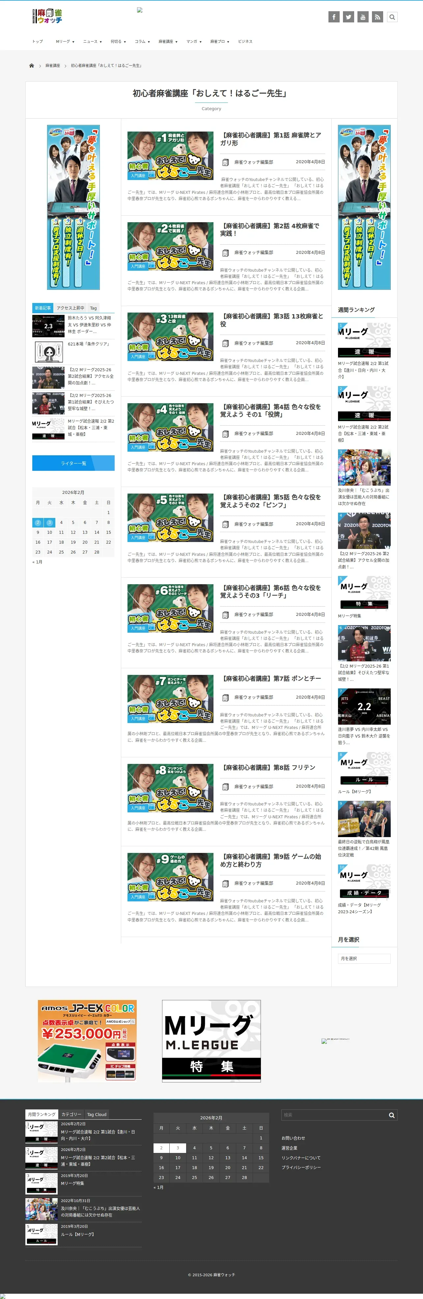Open article 第1話 麻雀牌とアガリ形
The image size is (423, 1299).
tap(271, 139)
